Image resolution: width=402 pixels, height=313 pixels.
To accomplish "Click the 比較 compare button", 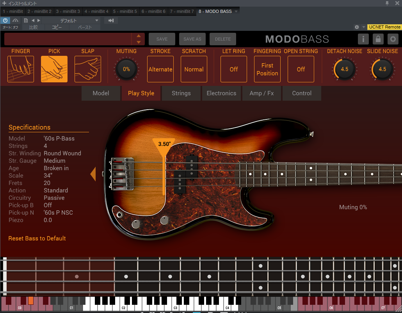I will point(33,27).
